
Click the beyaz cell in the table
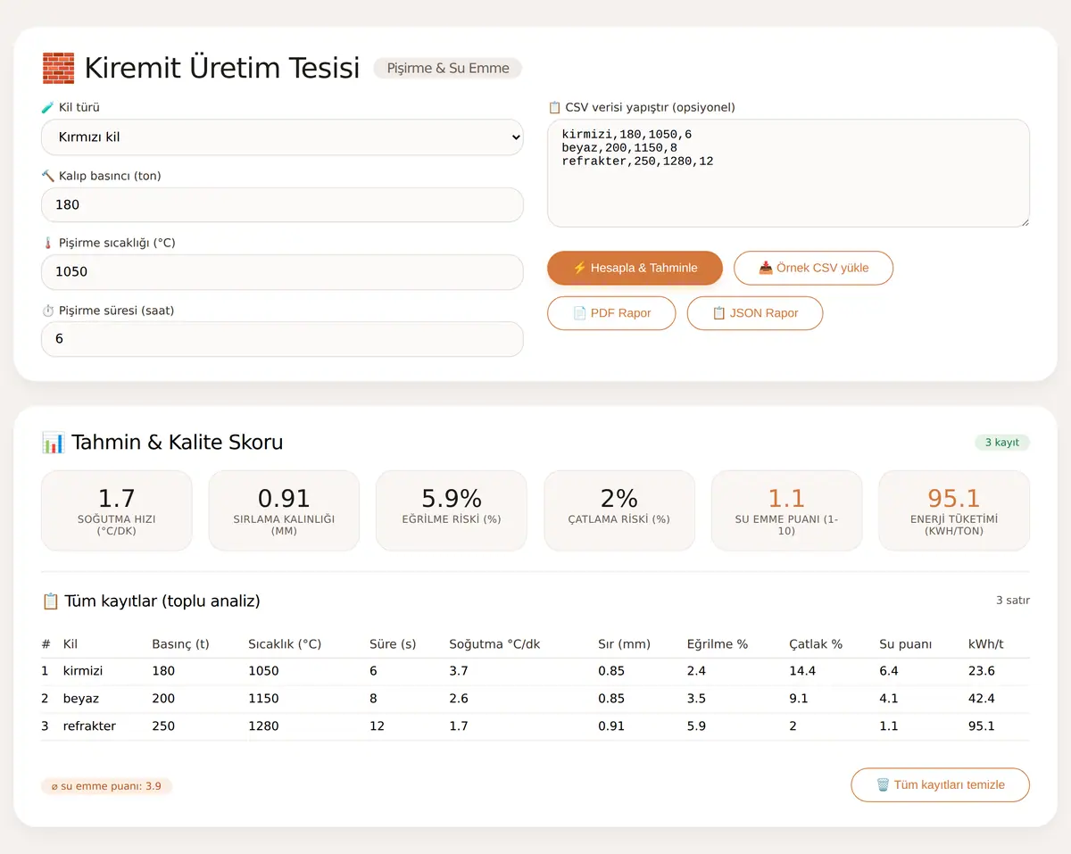[81, 699]
